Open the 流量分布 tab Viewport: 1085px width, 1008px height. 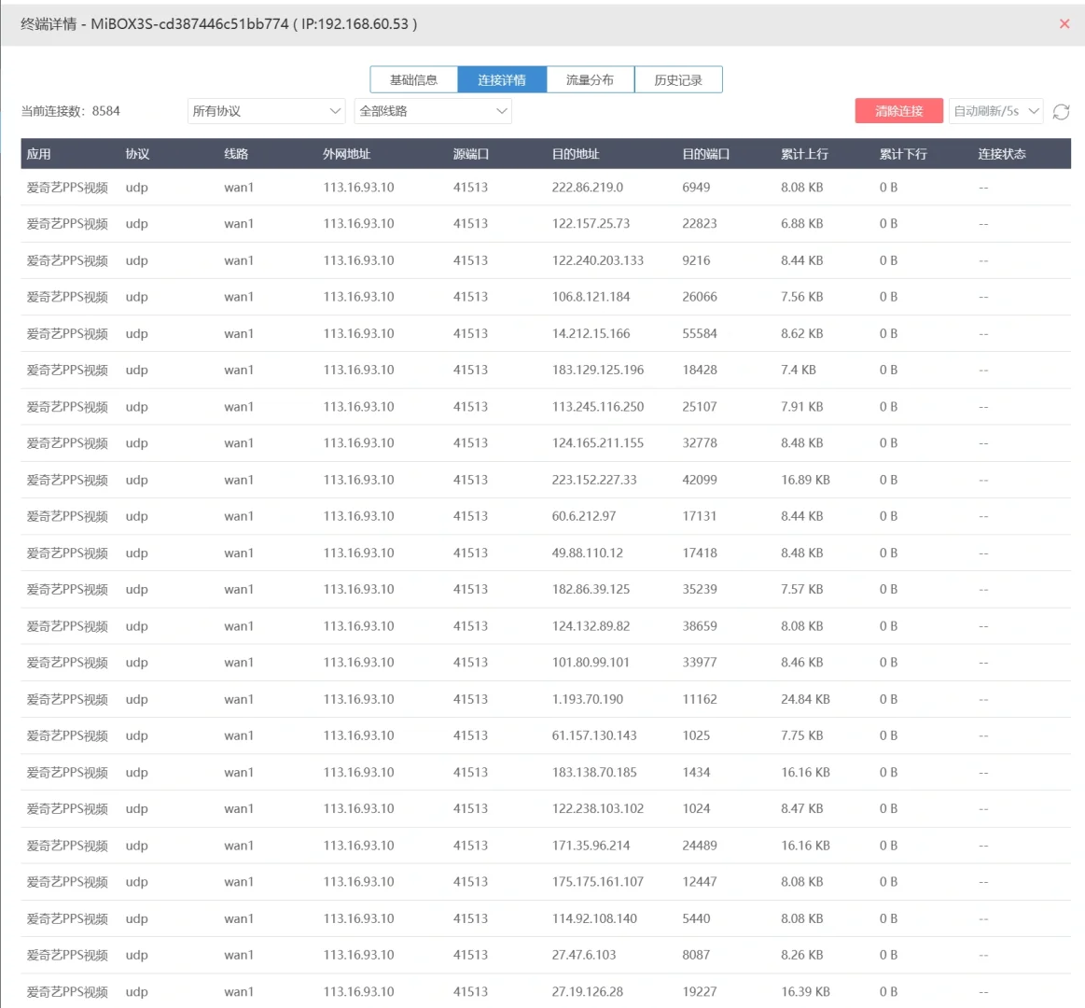click(x=591, y=79)
